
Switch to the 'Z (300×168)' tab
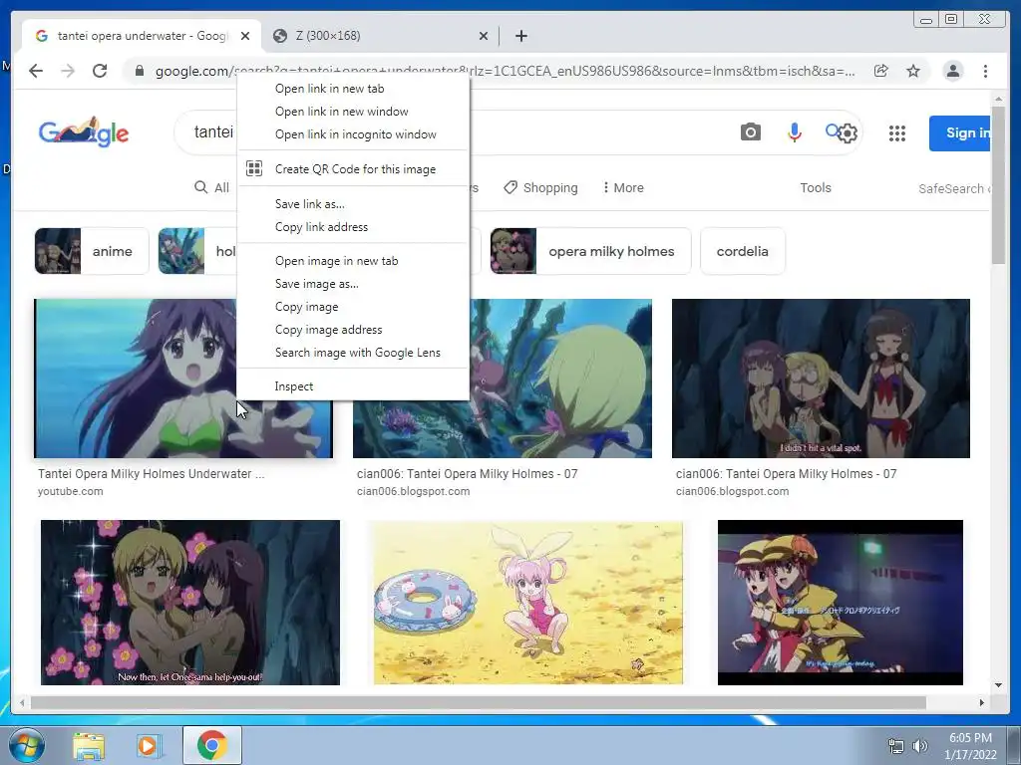pyautogui.click(x=381, y=36)
